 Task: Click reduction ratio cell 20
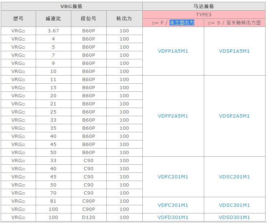point(53,95)
